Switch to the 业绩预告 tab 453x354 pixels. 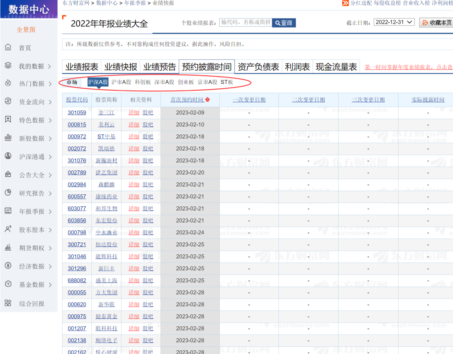[x=159, y=67]
